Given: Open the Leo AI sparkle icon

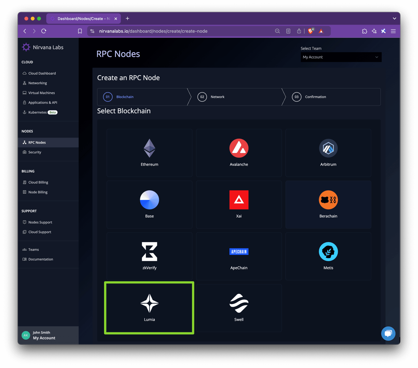Looking at the screenshot, I should click(374, 31).
